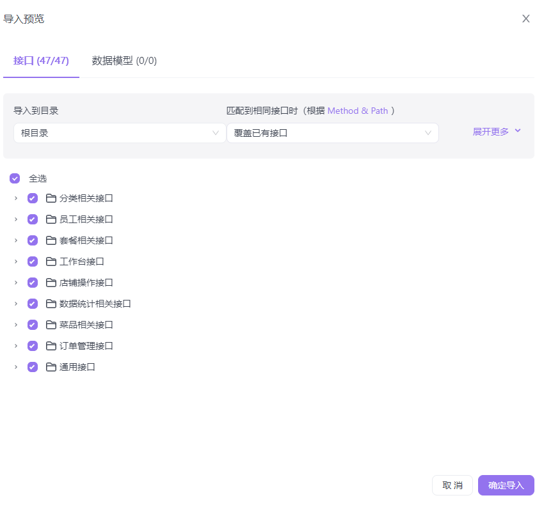Expand the 订单管理接口 folder arrow
This screenshot has height=507, width=544.
pyautogui.click(x=16, y=346)
